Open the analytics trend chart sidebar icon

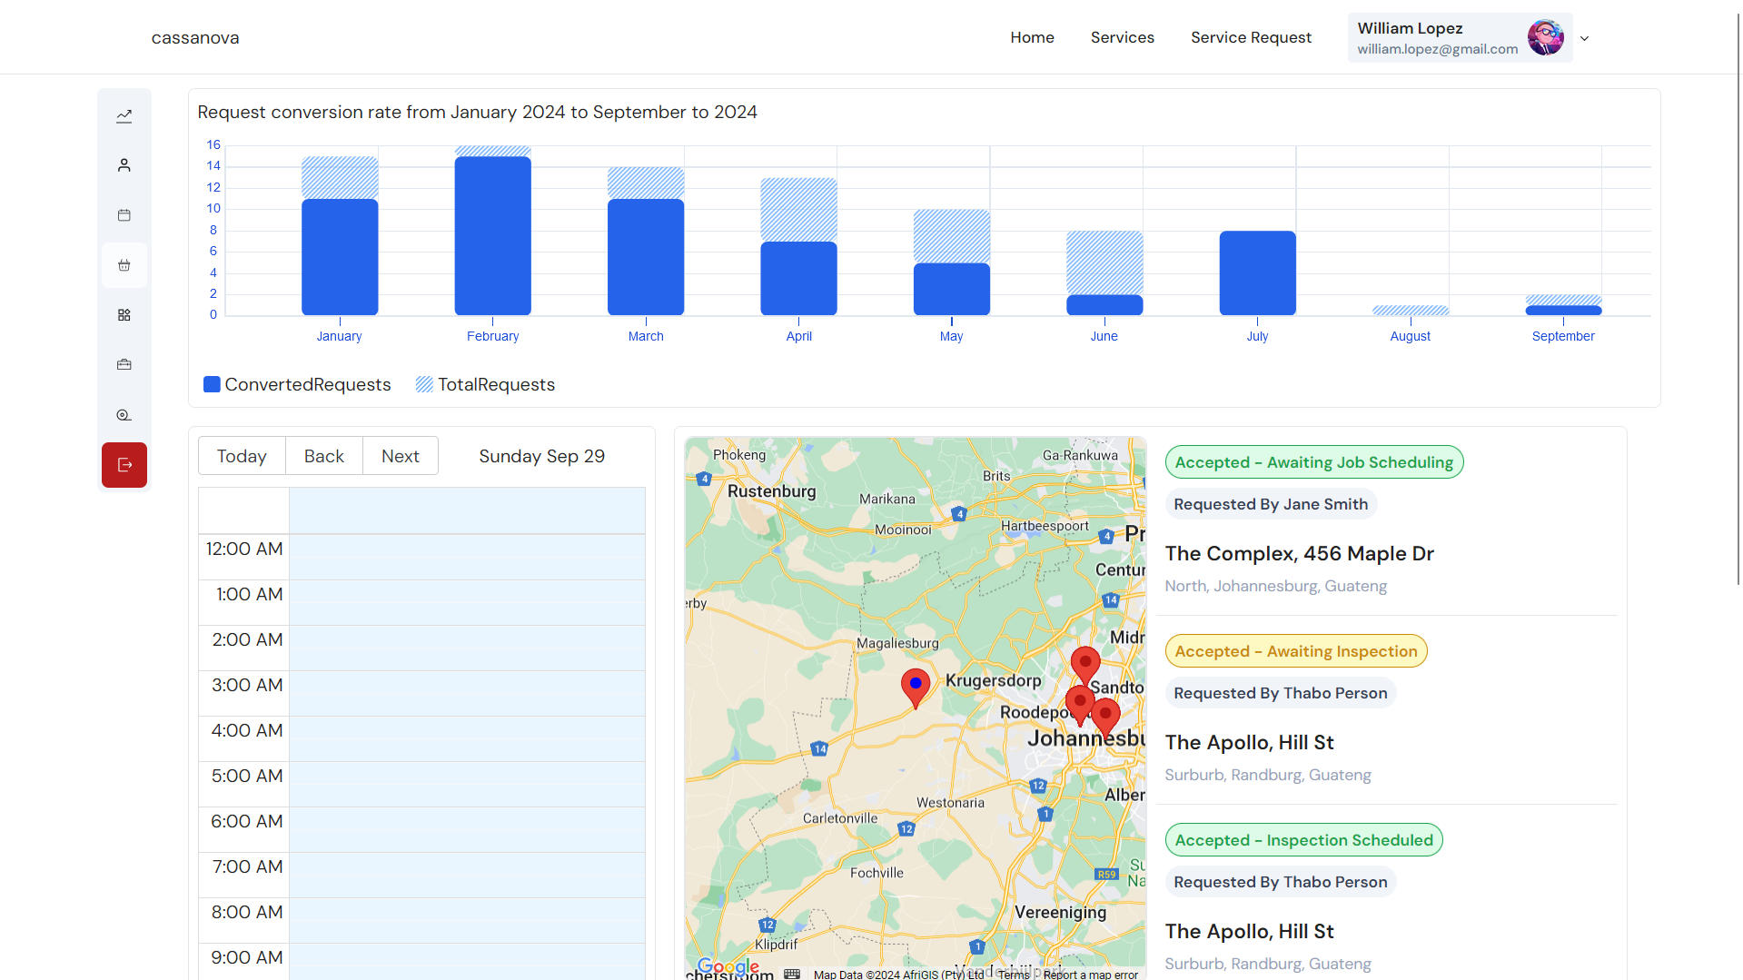point(124,115)
